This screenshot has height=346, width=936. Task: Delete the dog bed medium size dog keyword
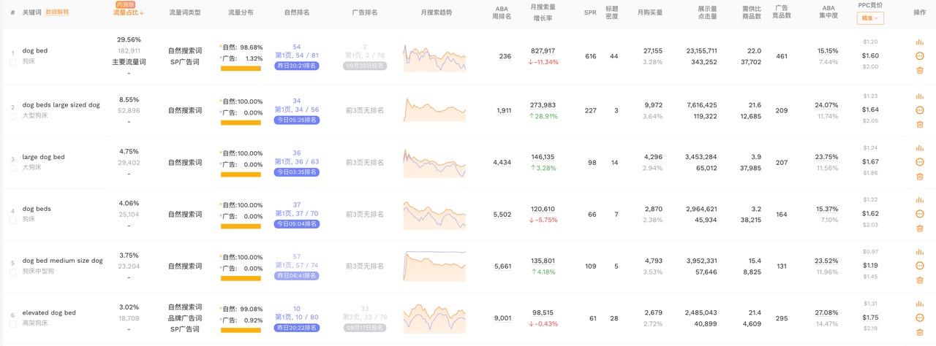pyautogui.click(x=919, y=280)
